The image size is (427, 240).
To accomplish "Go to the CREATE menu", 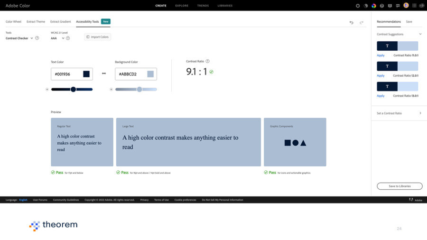I will coord(161,6).
